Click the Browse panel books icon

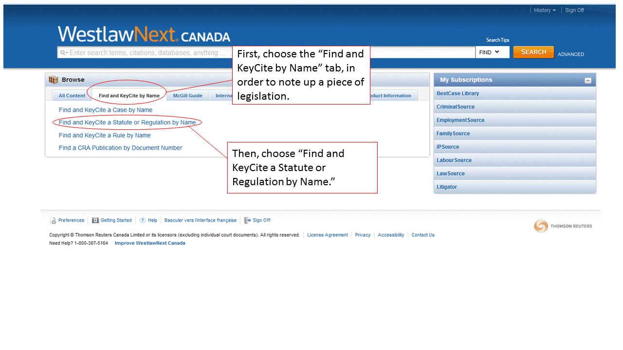54,80
